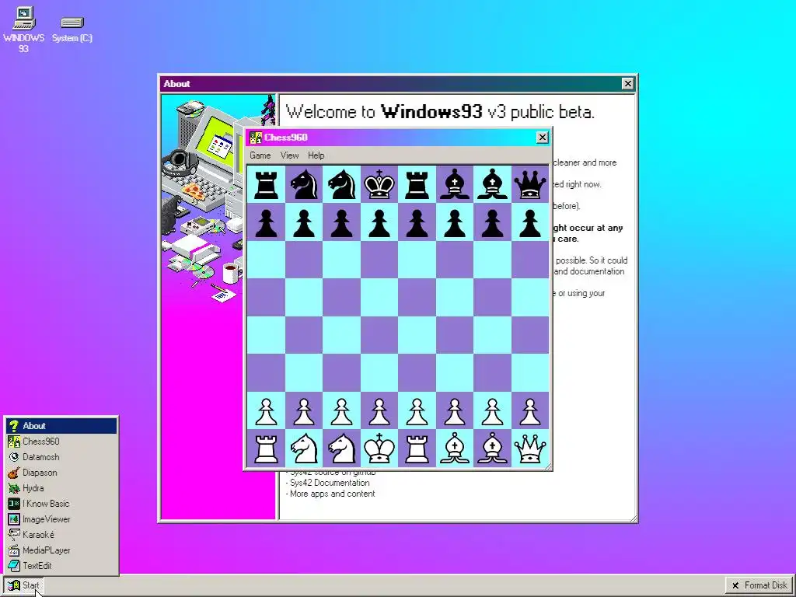Select the white rook in the corner
The width and height of the screenshot is (796, 597).
pyautogui.click(x=266, y=449)
